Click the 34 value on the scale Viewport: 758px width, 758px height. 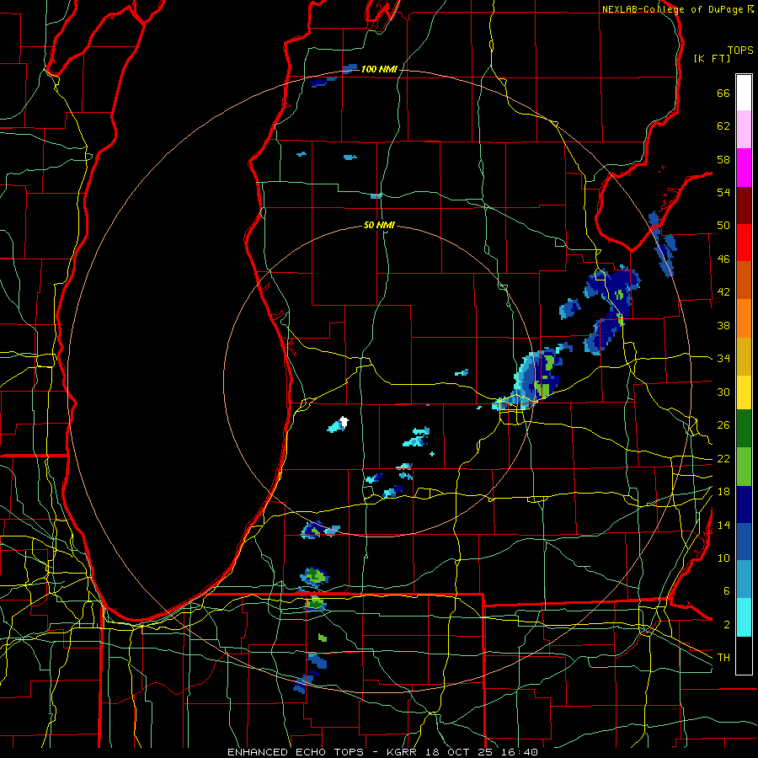(x=723, y=359)
